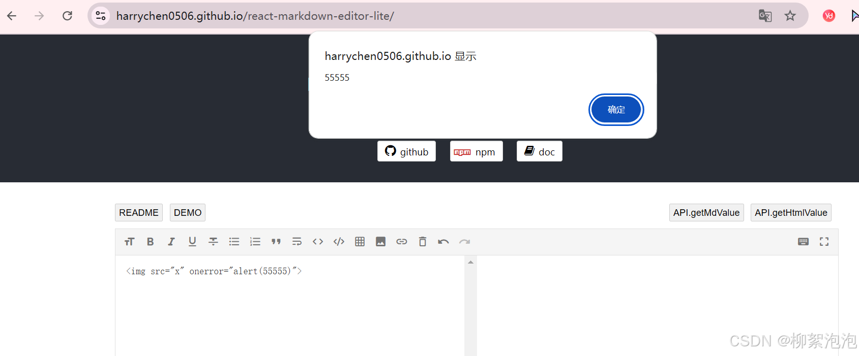Click API.getMdValue button
Viewport: 859px width, 356px height.
coord(706,213)
